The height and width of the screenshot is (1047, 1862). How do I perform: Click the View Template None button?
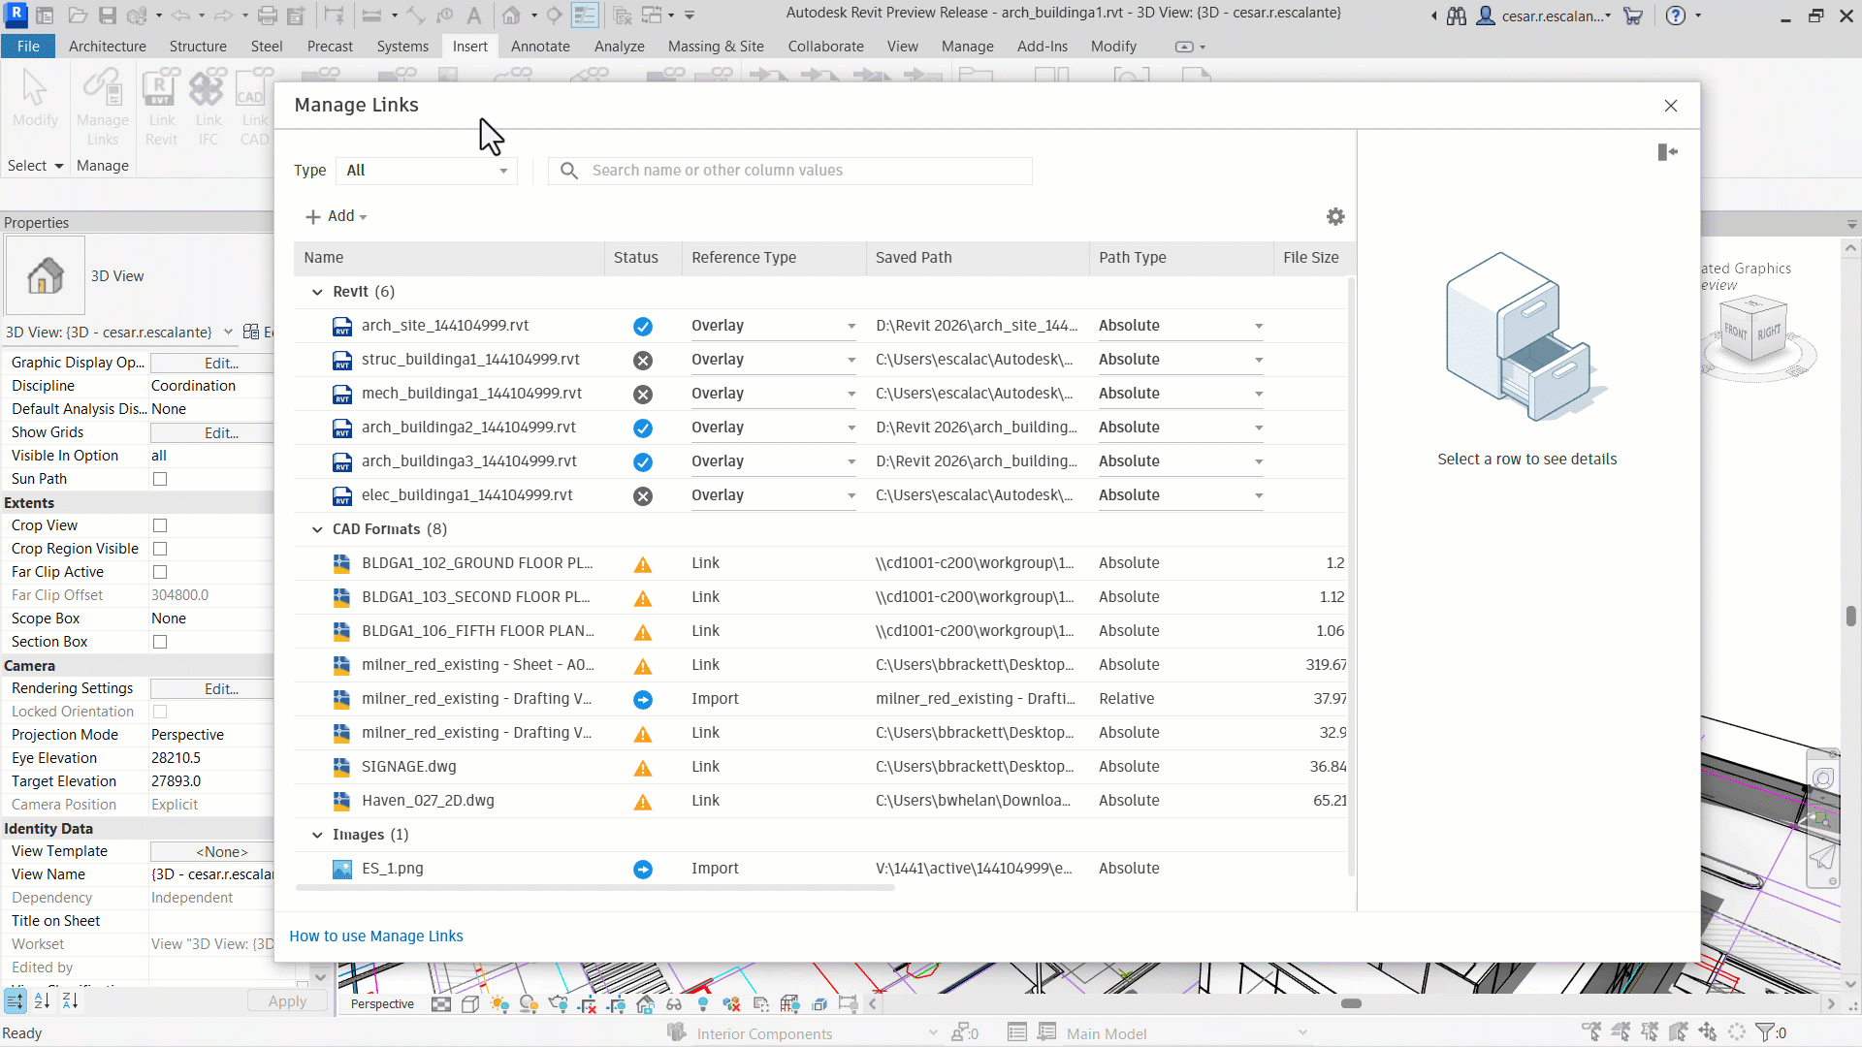[221, 851]
